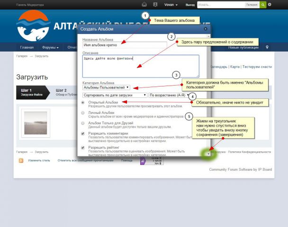Open the По возрастанию (A-Я) dropdown
The image size is (288, 227).
pos(169,95)
